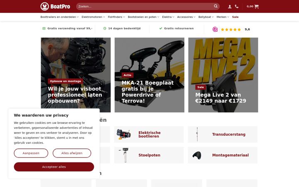
Task: Open the Stoelpoten category
Action: coord(149,155)
